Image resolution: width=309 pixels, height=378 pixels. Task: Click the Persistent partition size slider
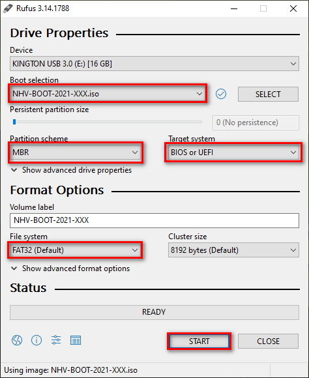pos(108,122)
